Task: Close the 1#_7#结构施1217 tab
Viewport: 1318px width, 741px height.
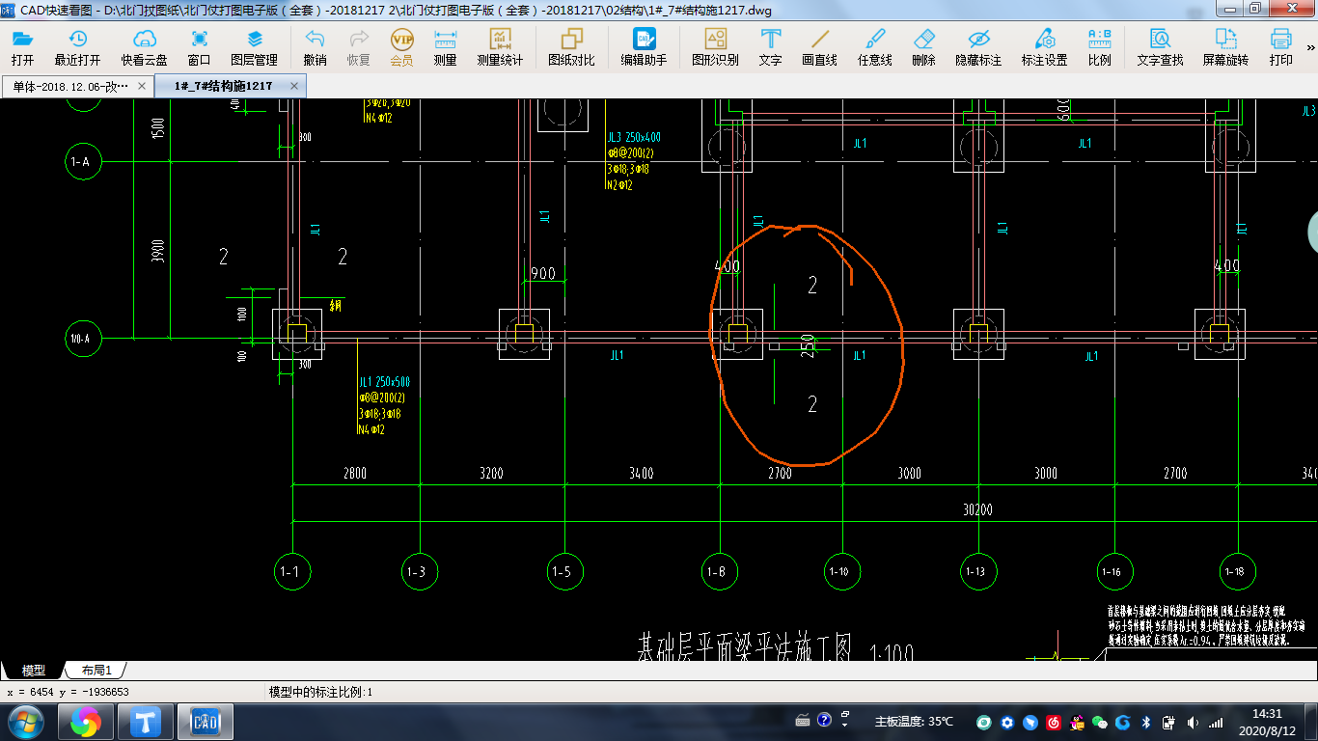Action: (x=295, y=86)
